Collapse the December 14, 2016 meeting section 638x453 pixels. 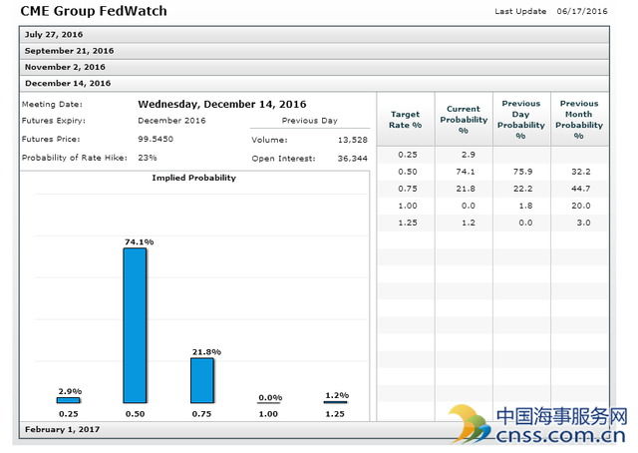click(x=314, y=84)
